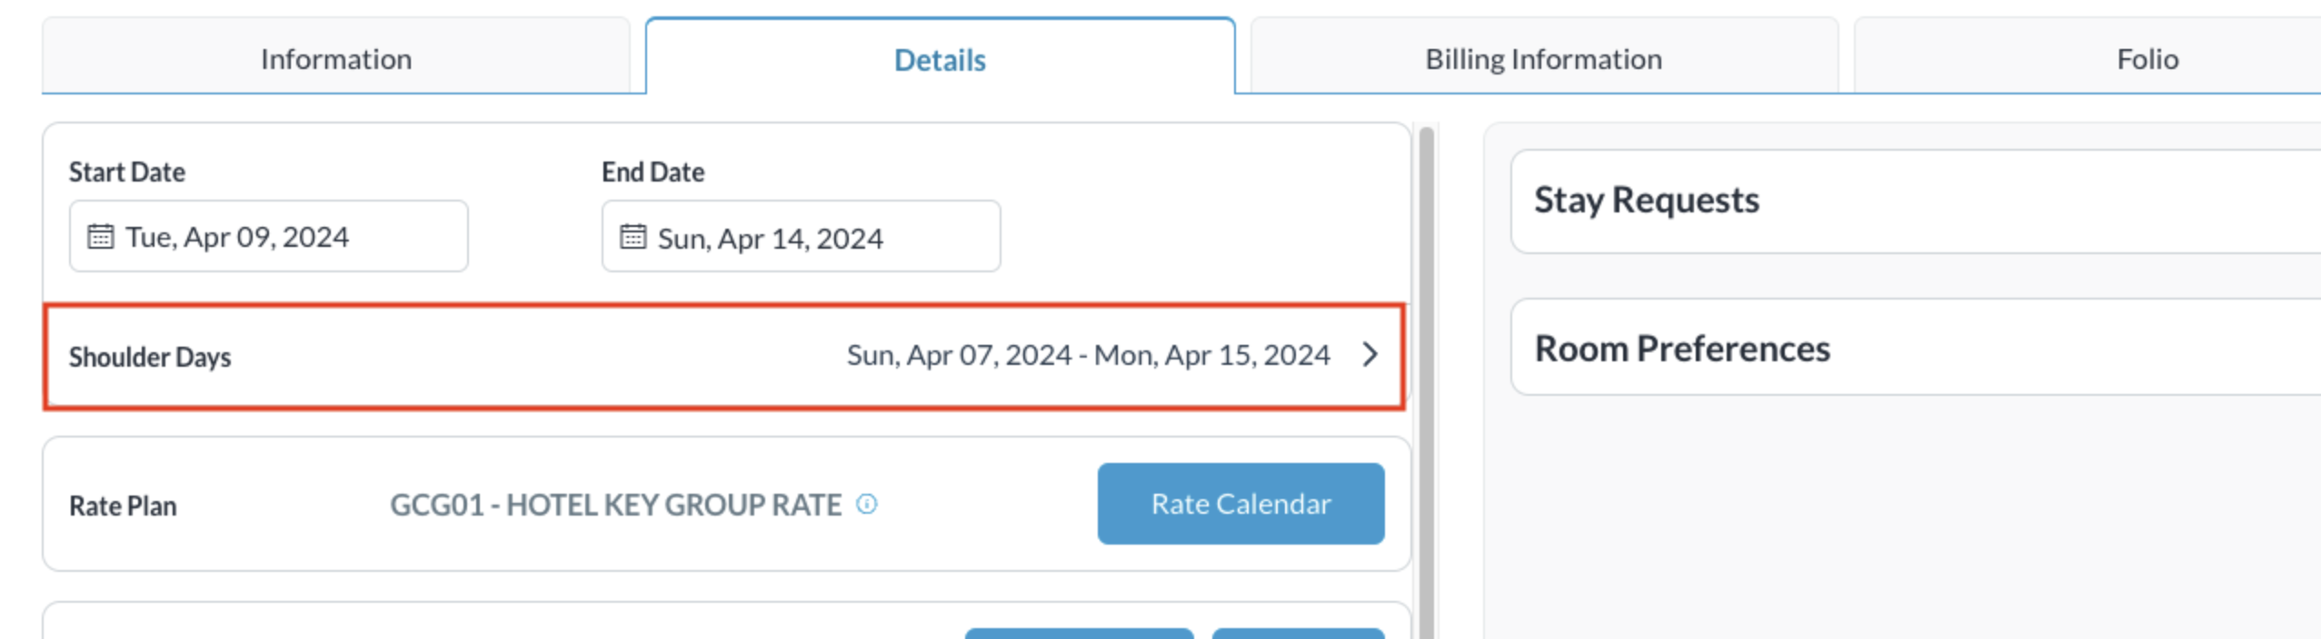Select the Start Date input field
The height and width of the screenshot is (639, 2321).
point(268,236)
